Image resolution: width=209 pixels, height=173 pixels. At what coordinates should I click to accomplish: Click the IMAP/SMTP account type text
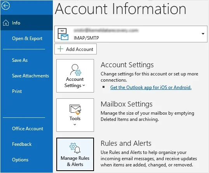(x=86, y=38)
